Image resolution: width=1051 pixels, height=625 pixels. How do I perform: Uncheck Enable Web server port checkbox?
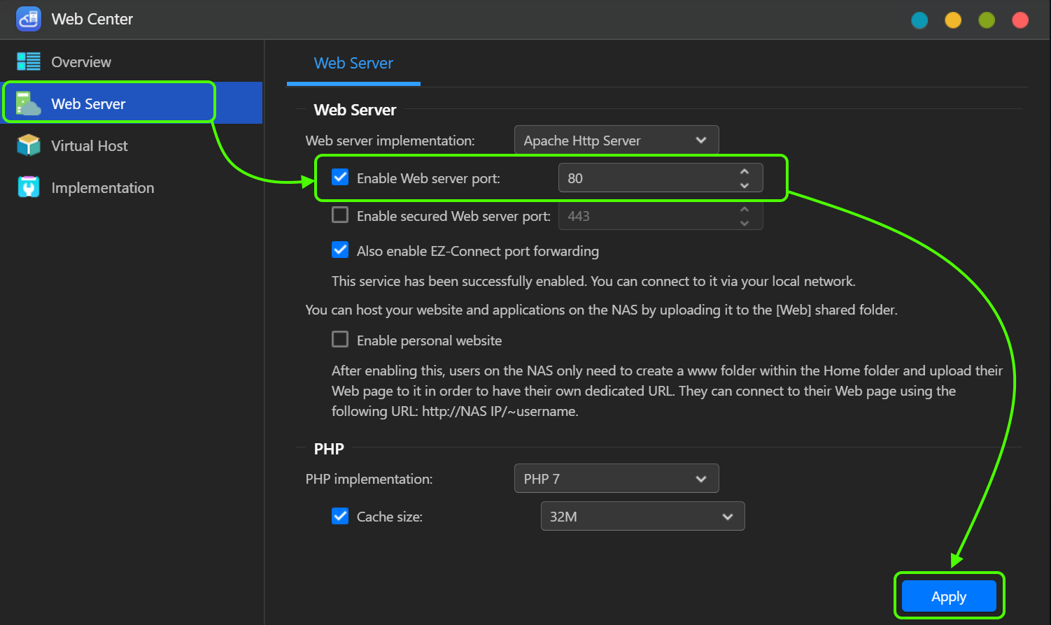340,177
